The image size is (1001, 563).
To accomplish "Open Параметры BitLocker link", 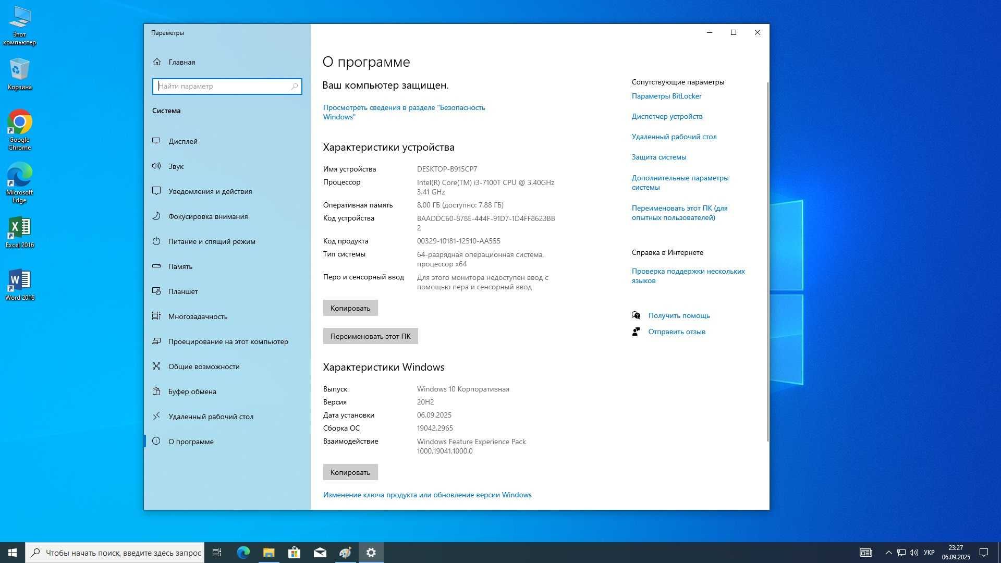I will (667, 96).
